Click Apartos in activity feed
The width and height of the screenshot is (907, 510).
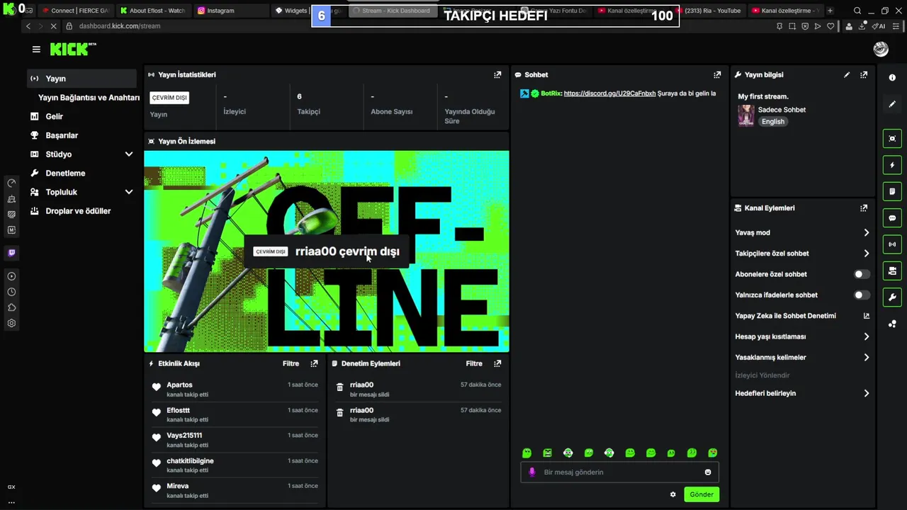(x=179, y=385)
